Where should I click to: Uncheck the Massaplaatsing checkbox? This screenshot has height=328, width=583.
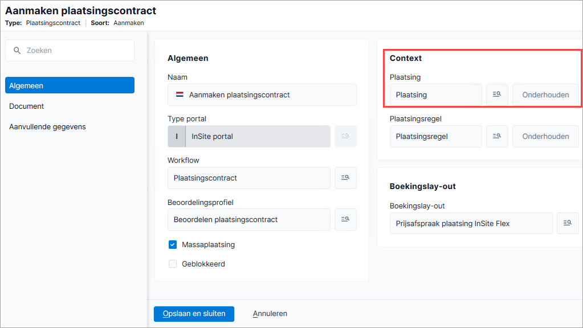point(173,244)
